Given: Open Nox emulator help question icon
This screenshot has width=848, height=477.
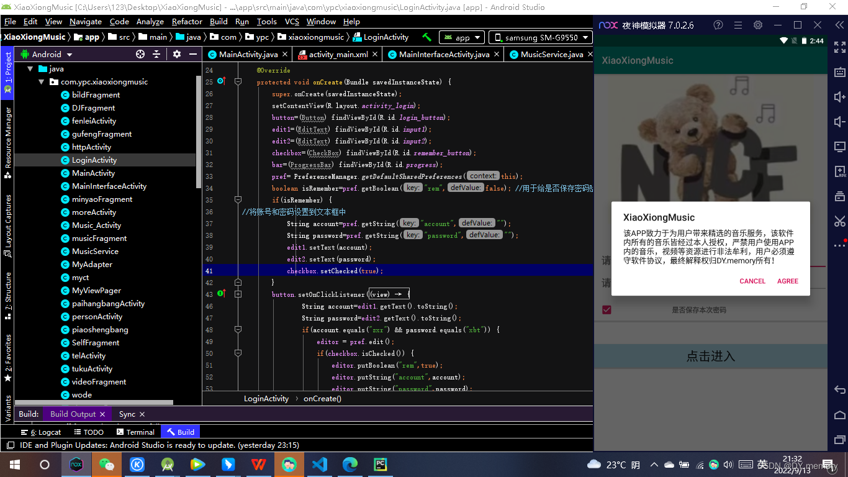Looking at the screenshot, I should pyautogui.click(x=718, y=25).
